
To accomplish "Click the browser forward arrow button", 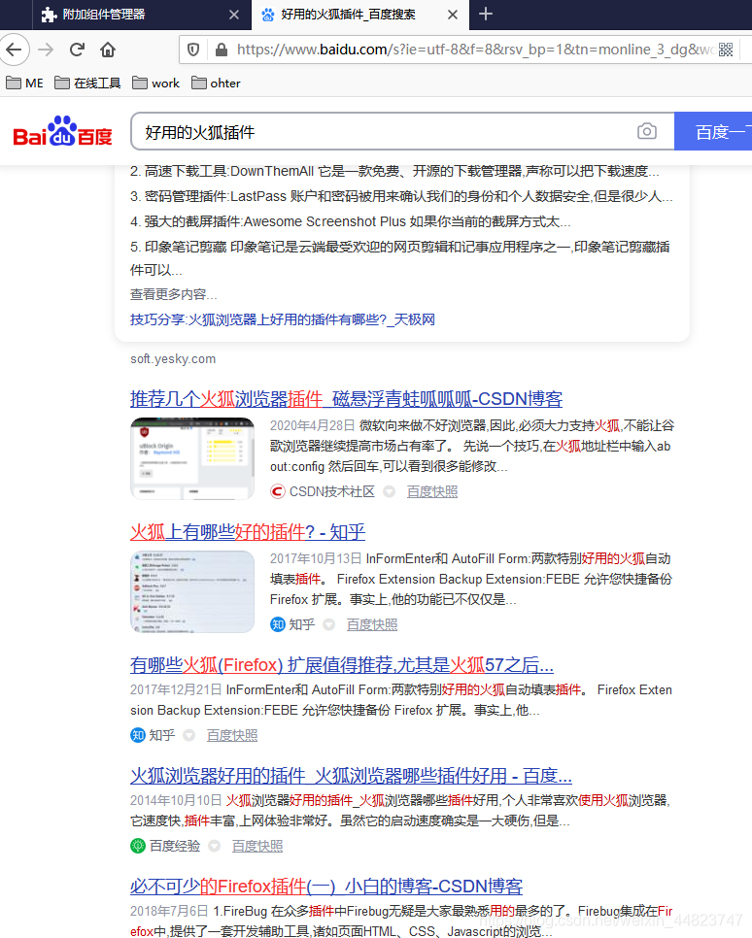I will click(46, 50).
